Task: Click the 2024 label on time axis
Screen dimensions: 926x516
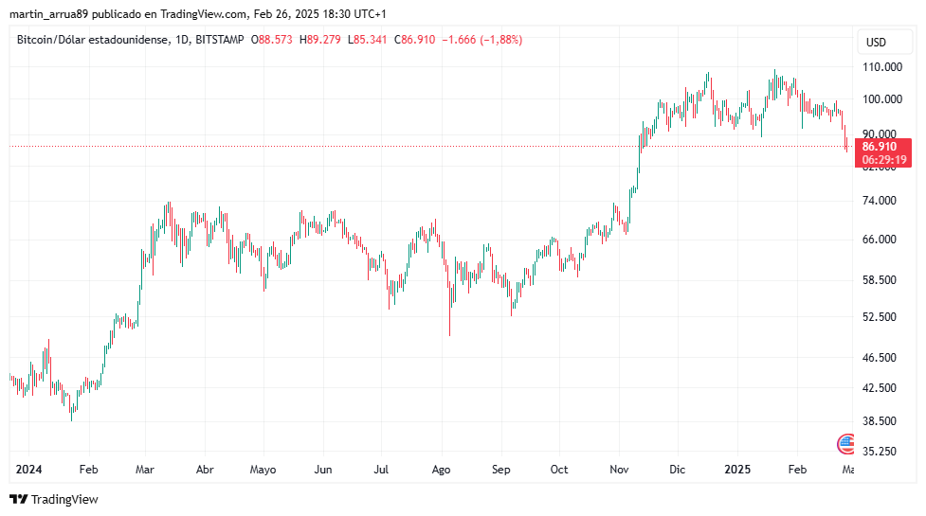Action: [x=28, y=470]
